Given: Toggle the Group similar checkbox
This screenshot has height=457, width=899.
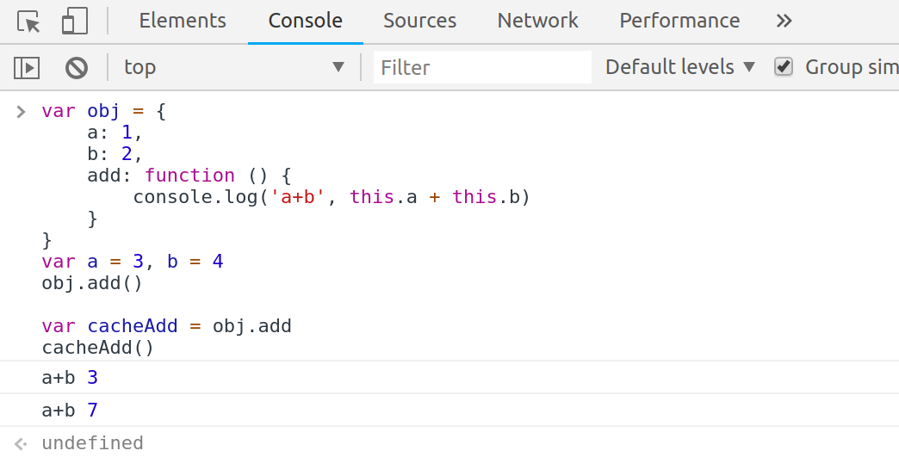Looking at the screenshot, I should 783,67.
